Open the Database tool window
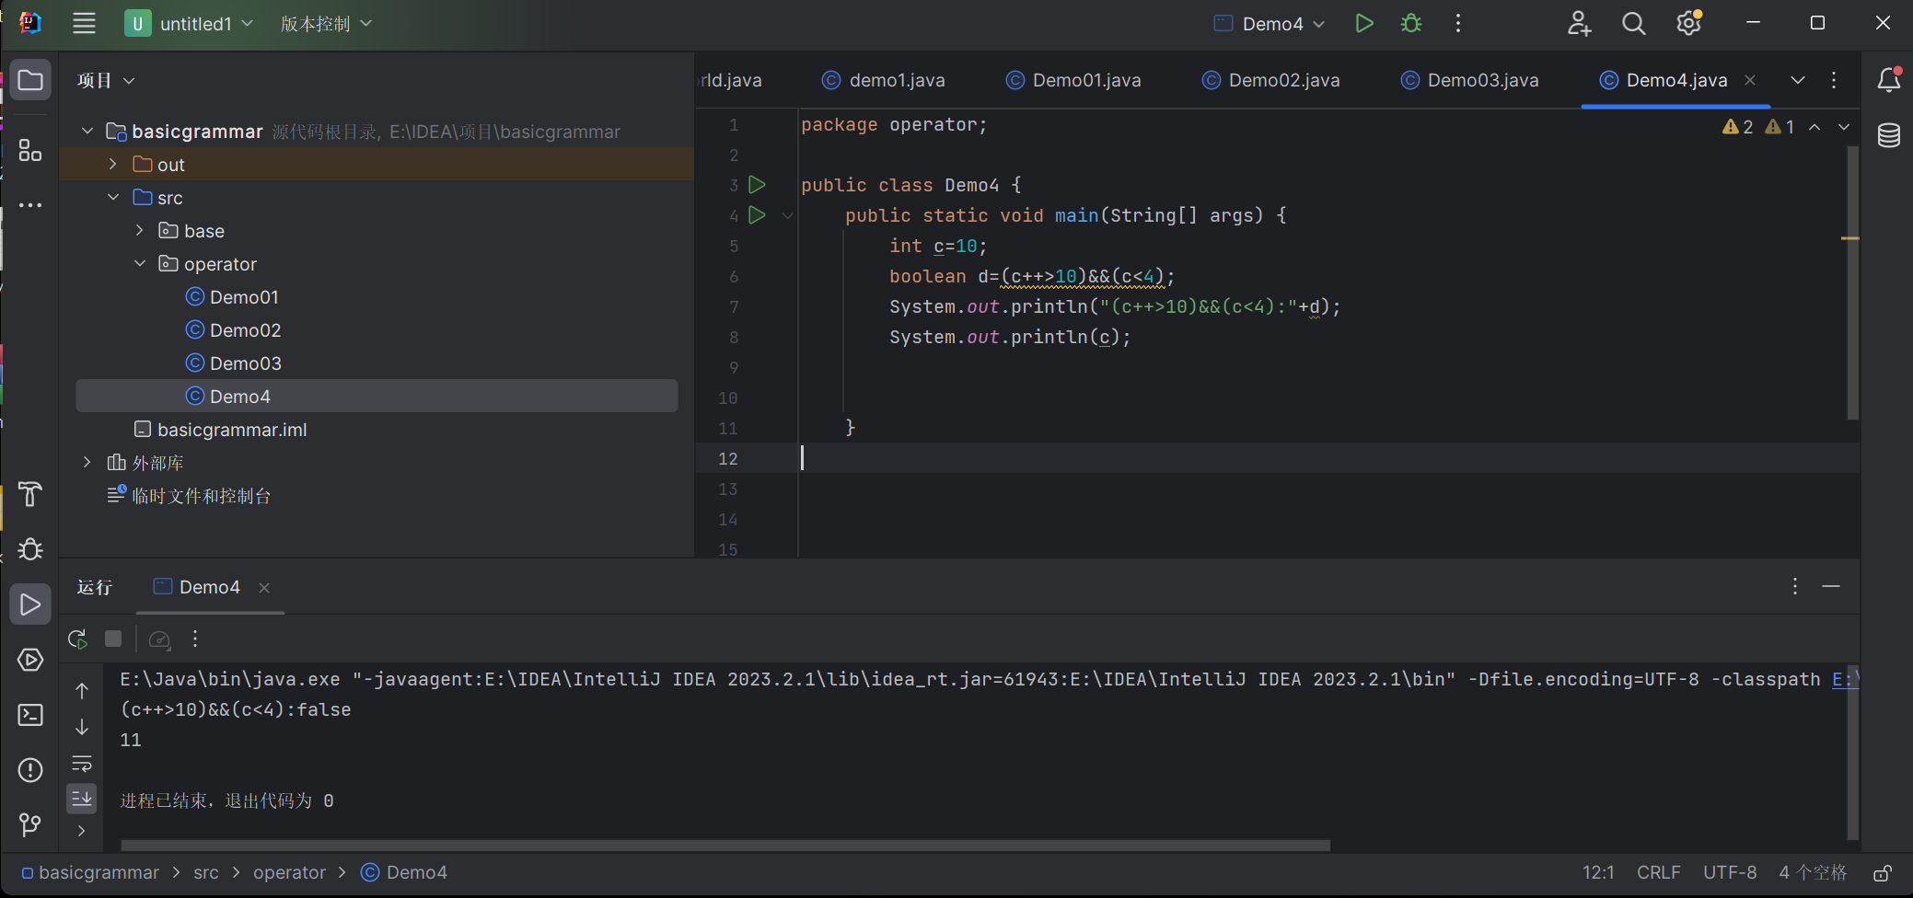1913x898 pixels. [1889, 135]
